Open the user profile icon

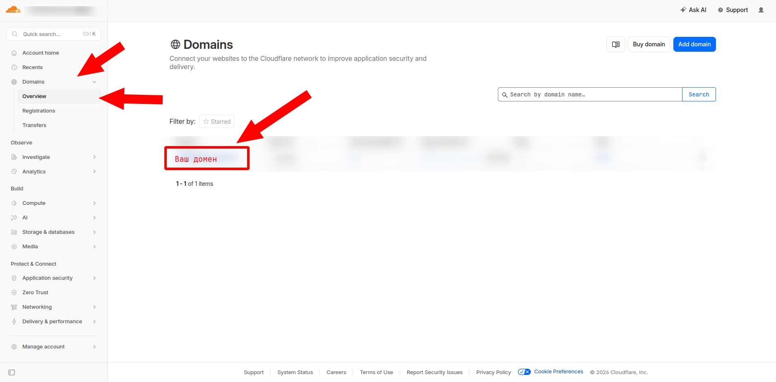[x=761, y=10]
